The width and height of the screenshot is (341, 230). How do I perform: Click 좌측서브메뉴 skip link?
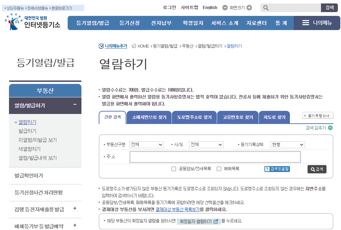[37, 8]
